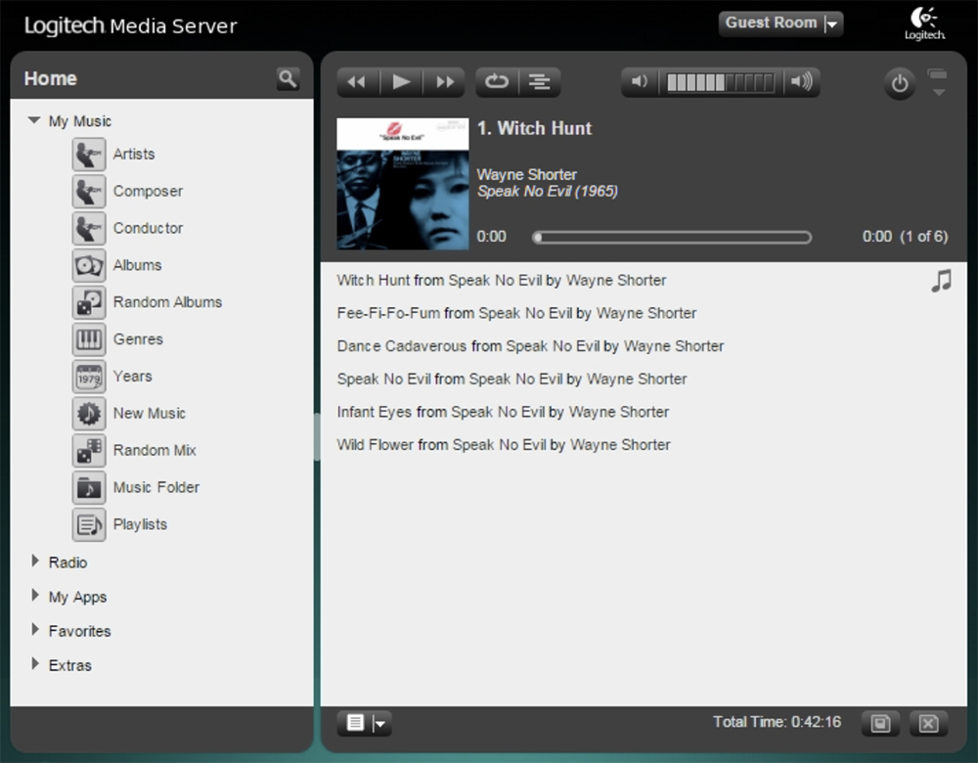Skip to previous track with rewind button
Viewport: 978px width, 763px height.
[357, 82]
